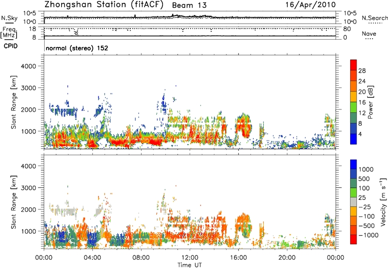
Task: Click the "Slant Range [km]" label of velocity panel
Action: (x=14, y=202)
